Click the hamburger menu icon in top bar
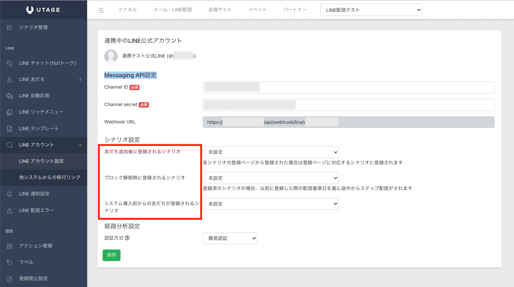 [x=101, y=10]
